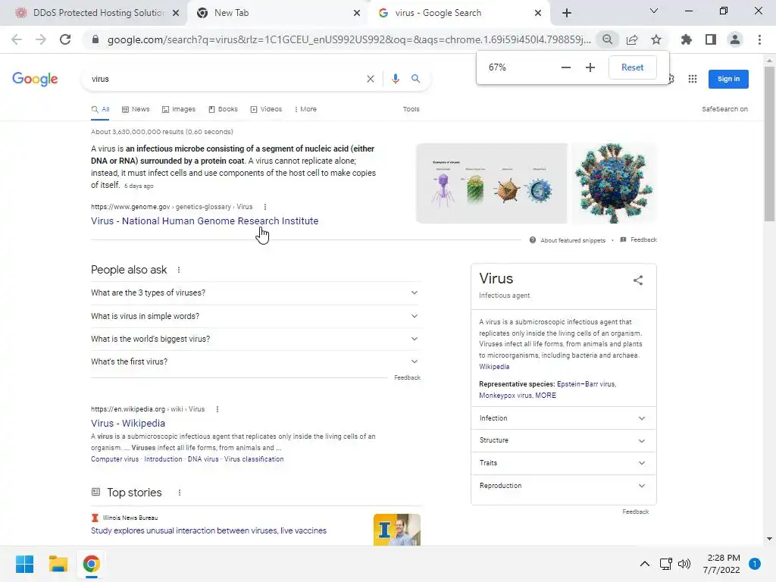Open a new browser tab
Image resolution: width=776 pixels, height=582 pixels.
click(x=567, y=13)
